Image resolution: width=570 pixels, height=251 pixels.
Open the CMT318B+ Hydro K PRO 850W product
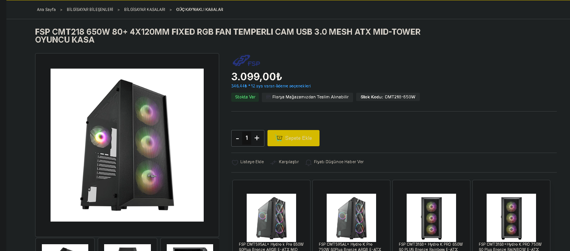click(x=431, y=216)
